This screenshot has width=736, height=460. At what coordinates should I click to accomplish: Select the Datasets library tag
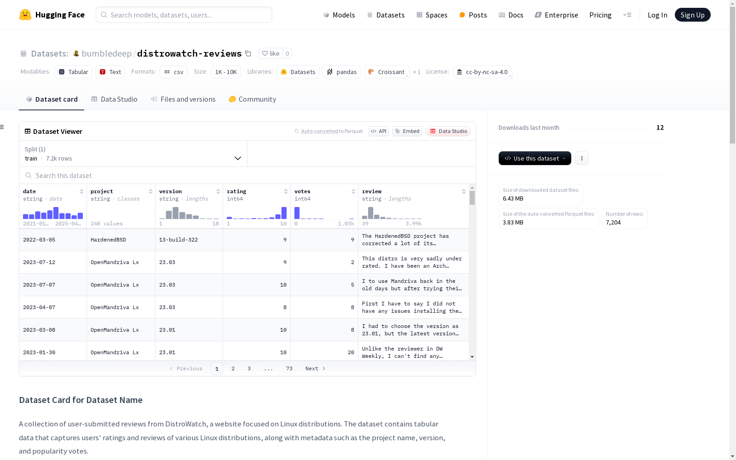point(298,72)
